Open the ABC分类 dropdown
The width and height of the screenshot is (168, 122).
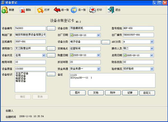152,42
